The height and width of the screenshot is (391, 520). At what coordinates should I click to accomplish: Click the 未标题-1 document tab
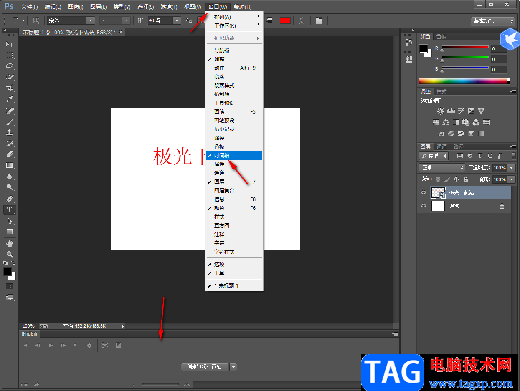click(72, 32)
